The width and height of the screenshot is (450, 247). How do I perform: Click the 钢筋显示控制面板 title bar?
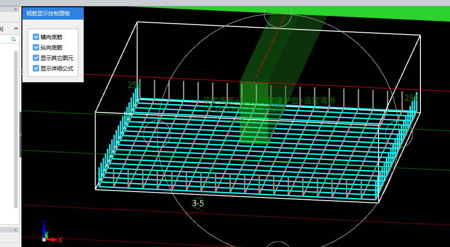53,14
